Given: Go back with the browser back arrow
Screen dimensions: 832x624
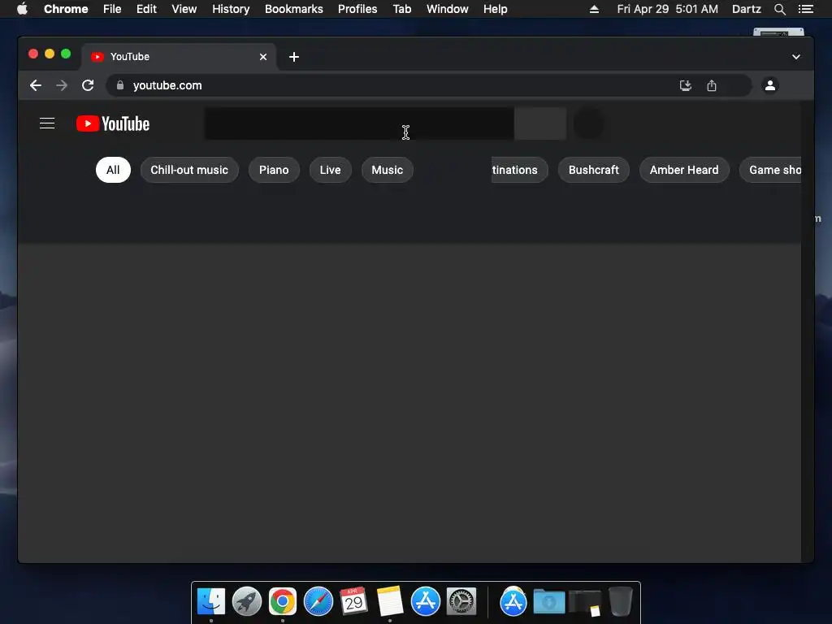Looking at the screenshot, I should click(36, 85).
